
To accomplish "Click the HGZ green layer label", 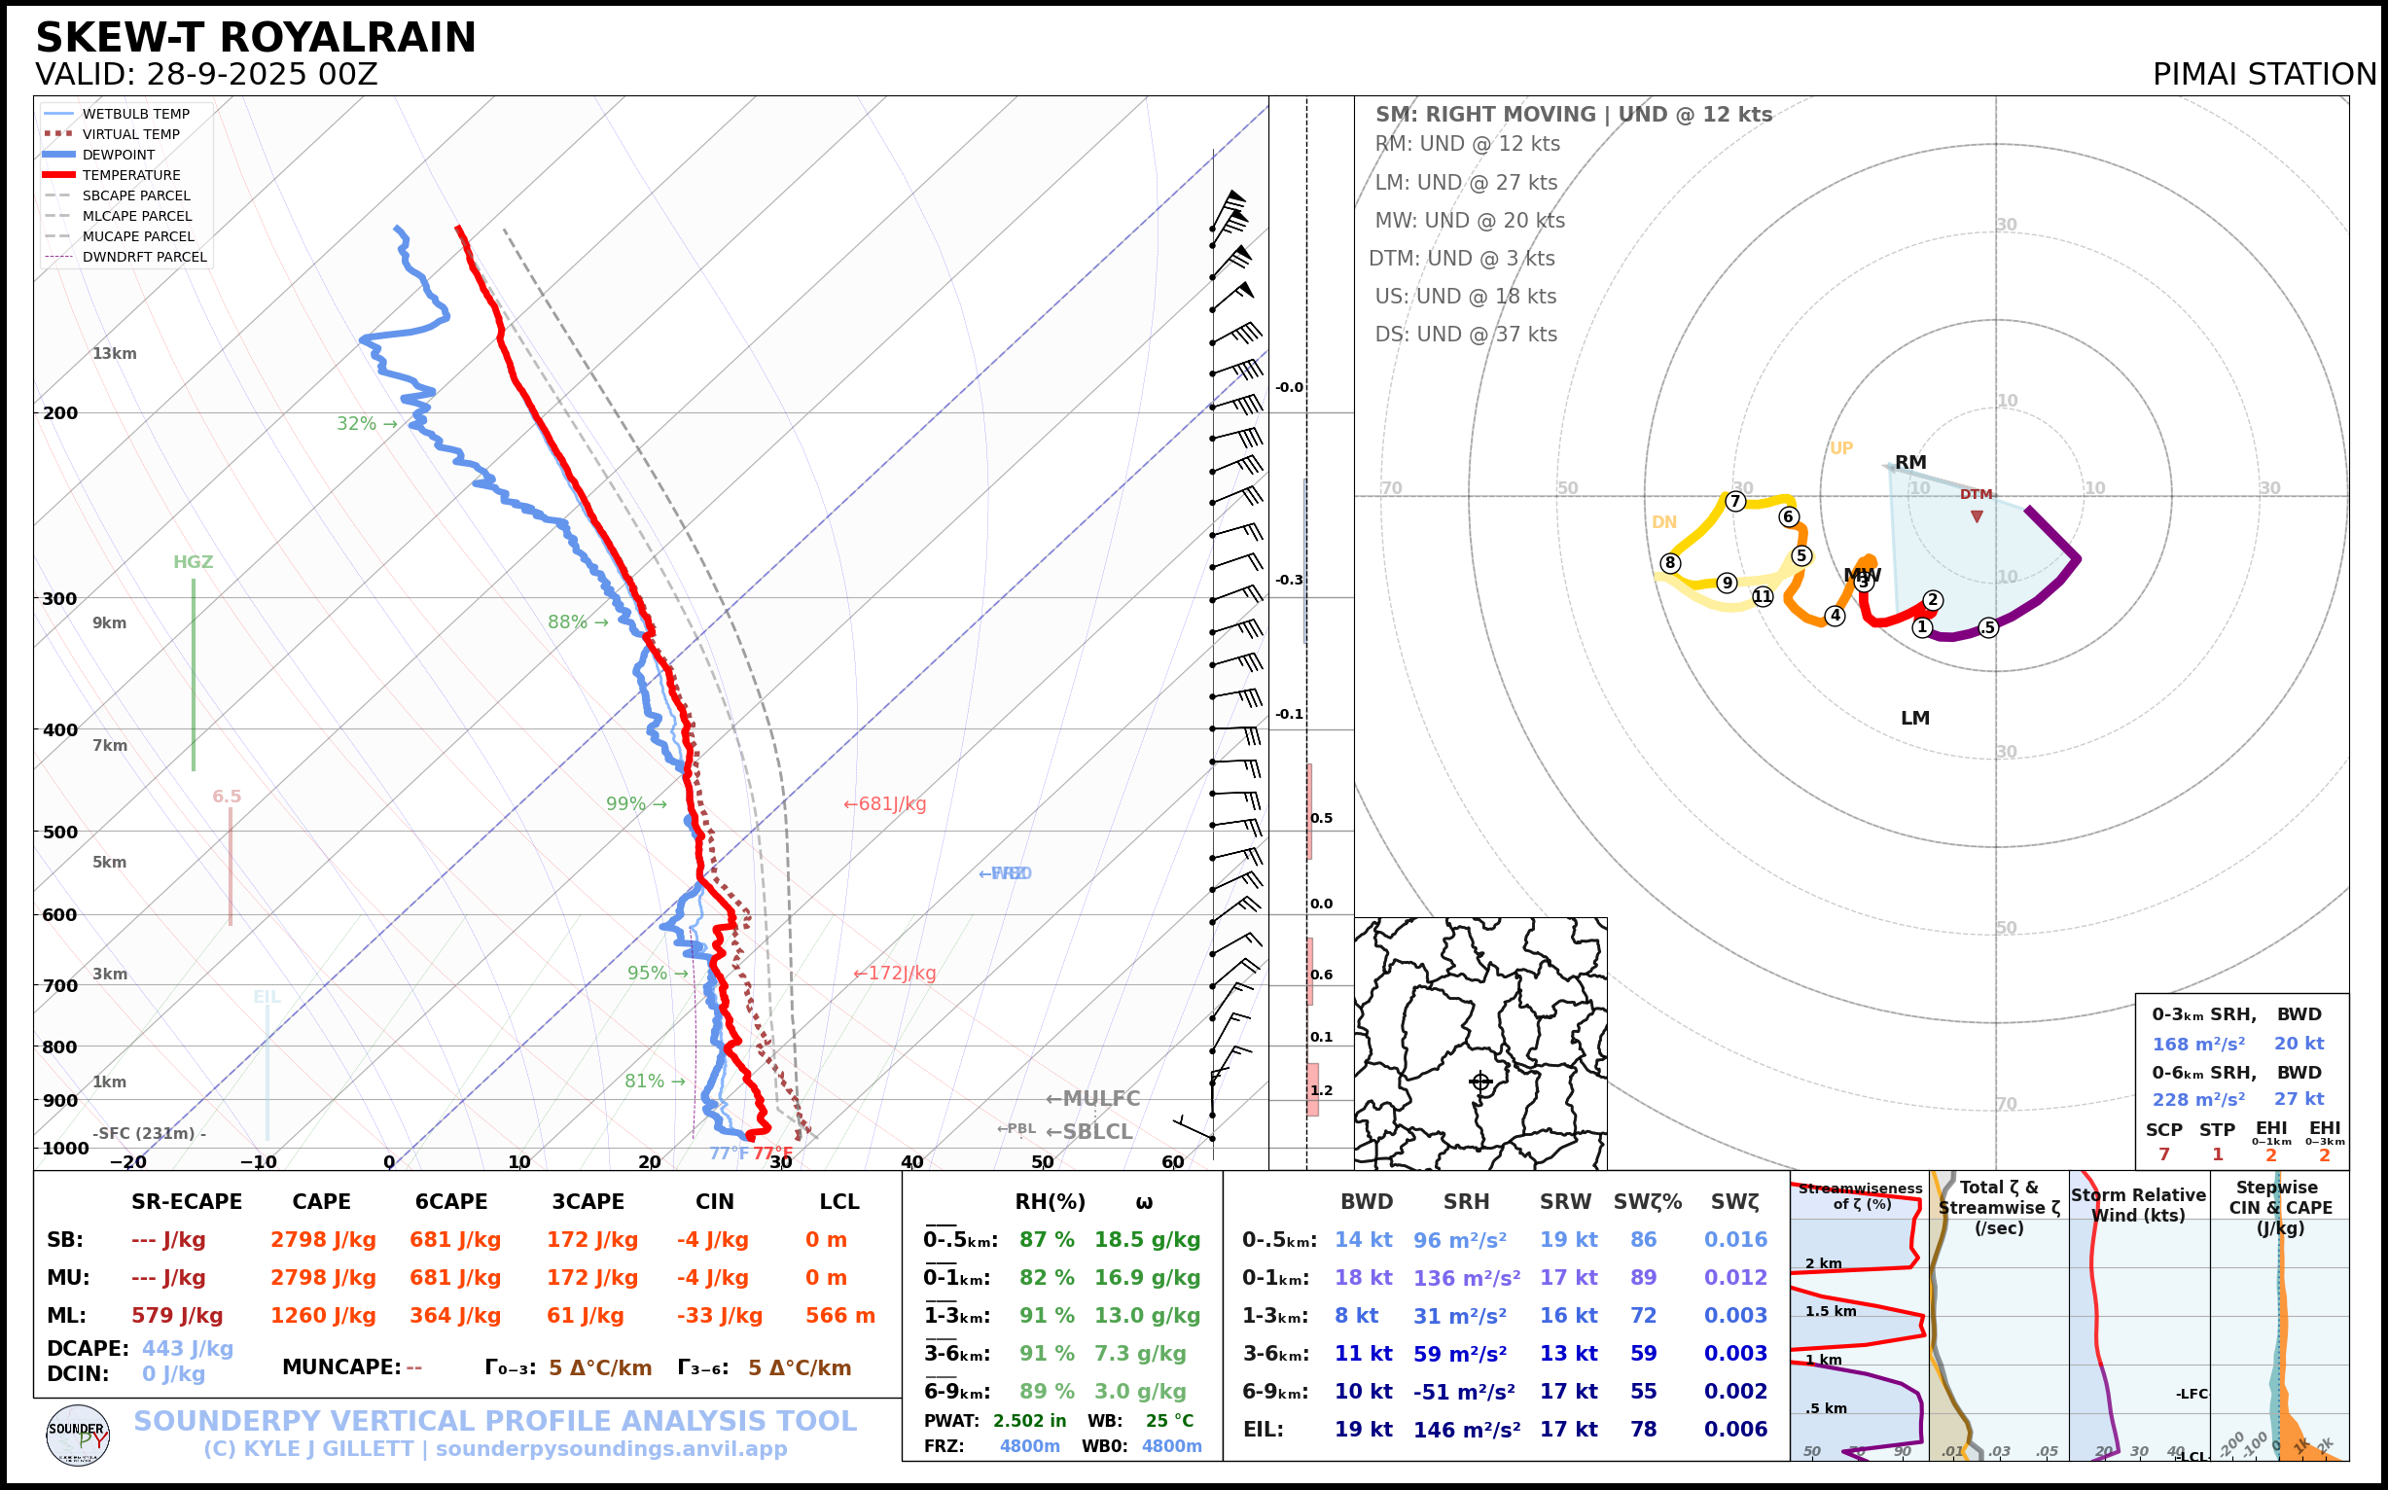I will (194, 562).
